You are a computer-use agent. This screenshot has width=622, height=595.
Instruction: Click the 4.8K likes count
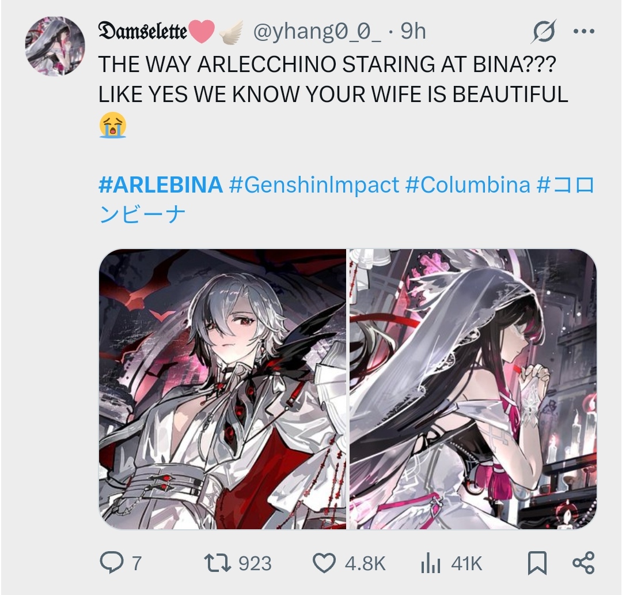pyautogui.click(x=365, y=564)
